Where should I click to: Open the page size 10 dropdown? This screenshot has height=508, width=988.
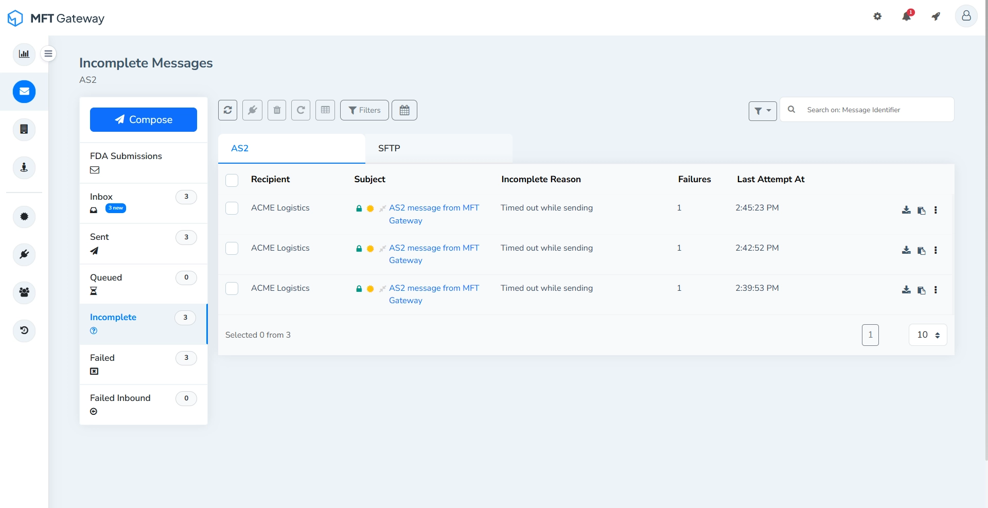pos(928,335)
